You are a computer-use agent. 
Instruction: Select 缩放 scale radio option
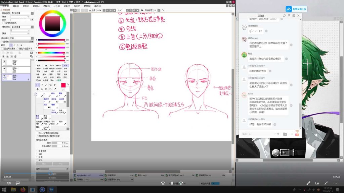37,154
